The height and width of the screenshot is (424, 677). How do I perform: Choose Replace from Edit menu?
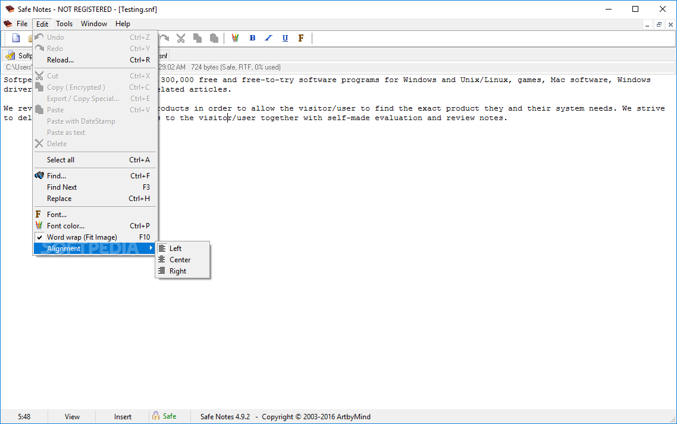coord(95,199)
